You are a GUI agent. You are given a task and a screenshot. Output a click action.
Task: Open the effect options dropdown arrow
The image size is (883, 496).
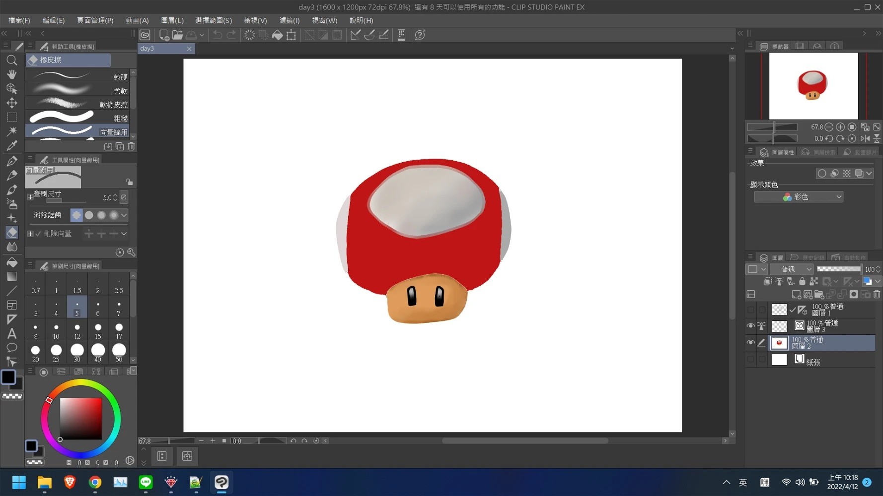pyautogui.click(x=869, y=173)
